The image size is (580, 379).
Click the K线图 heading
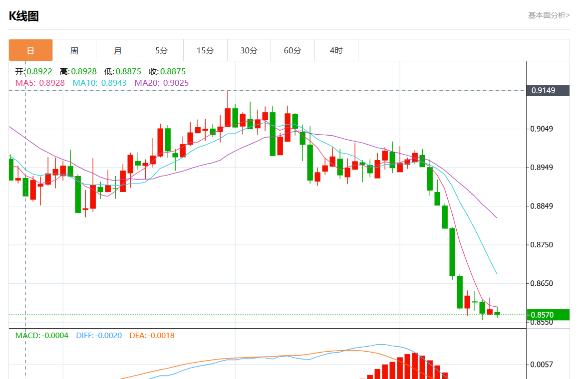(x=23, y=16)
